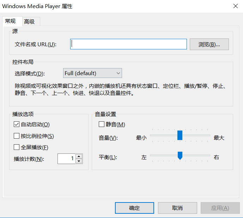Enable the 全屏播放(F) checkbox
The height and width of the screenshot is (218, 243).
(x=17, y=147)
